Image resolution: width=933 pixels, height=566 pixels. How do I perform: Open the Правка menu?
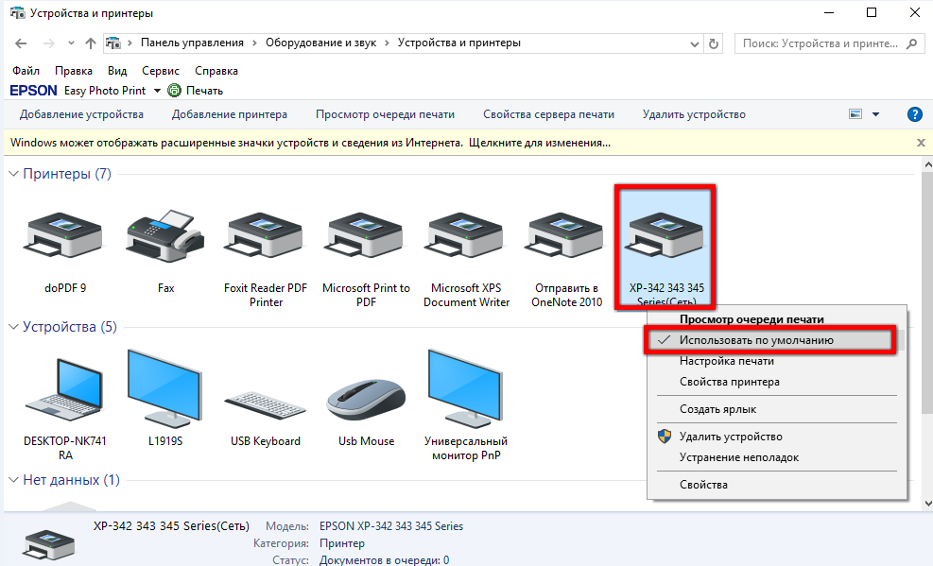pyautogui.click(x=74, y=71)
